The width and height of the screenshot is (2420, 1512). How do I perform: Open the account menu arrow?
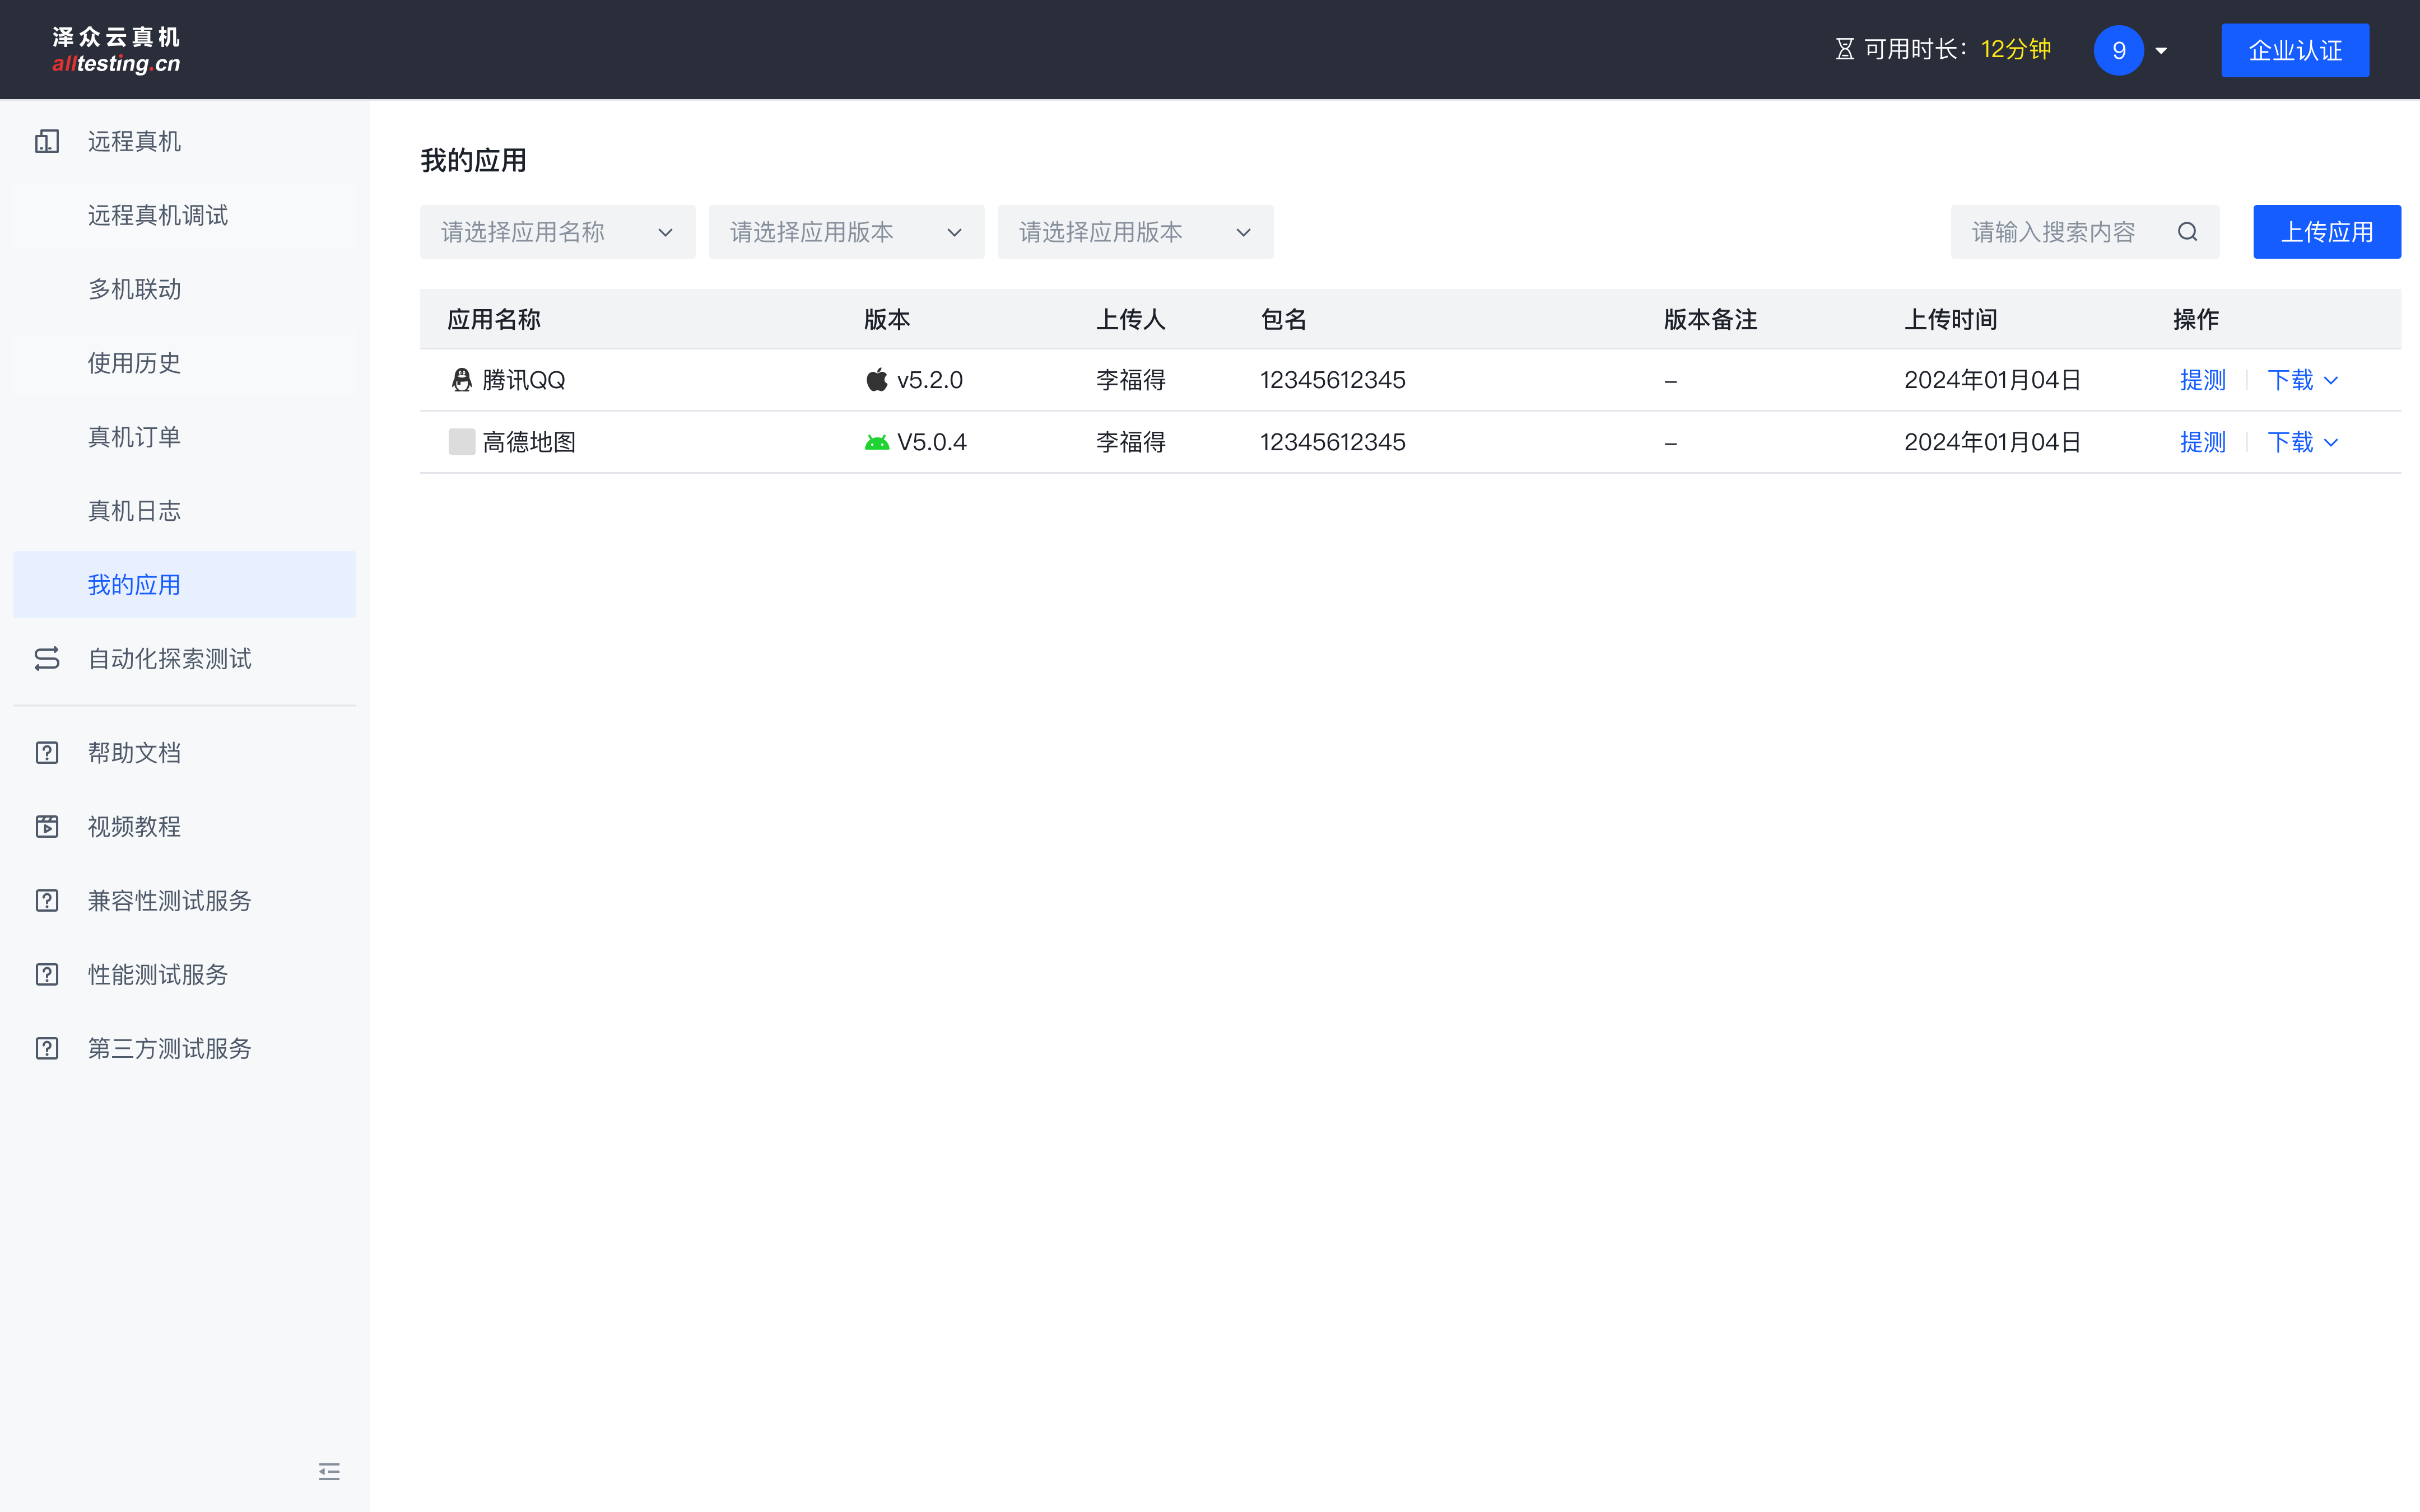pos(2161,51)
